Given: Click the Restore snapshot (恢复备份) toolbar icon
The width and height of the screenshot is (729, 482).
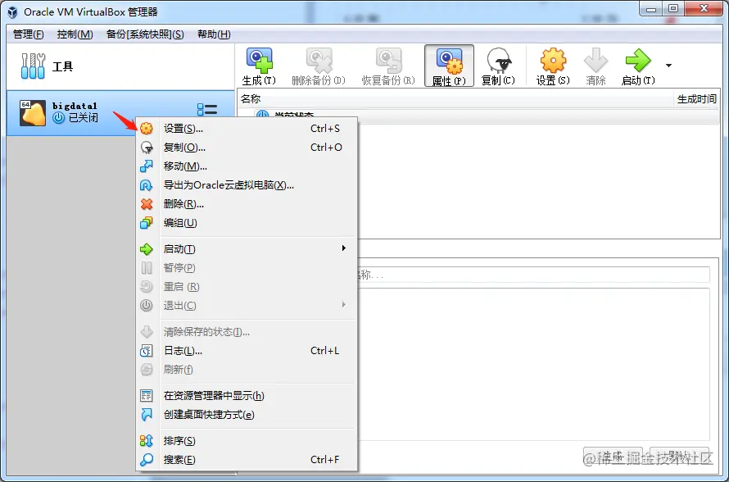Looking at the screenshot, I should coord(389,61).
